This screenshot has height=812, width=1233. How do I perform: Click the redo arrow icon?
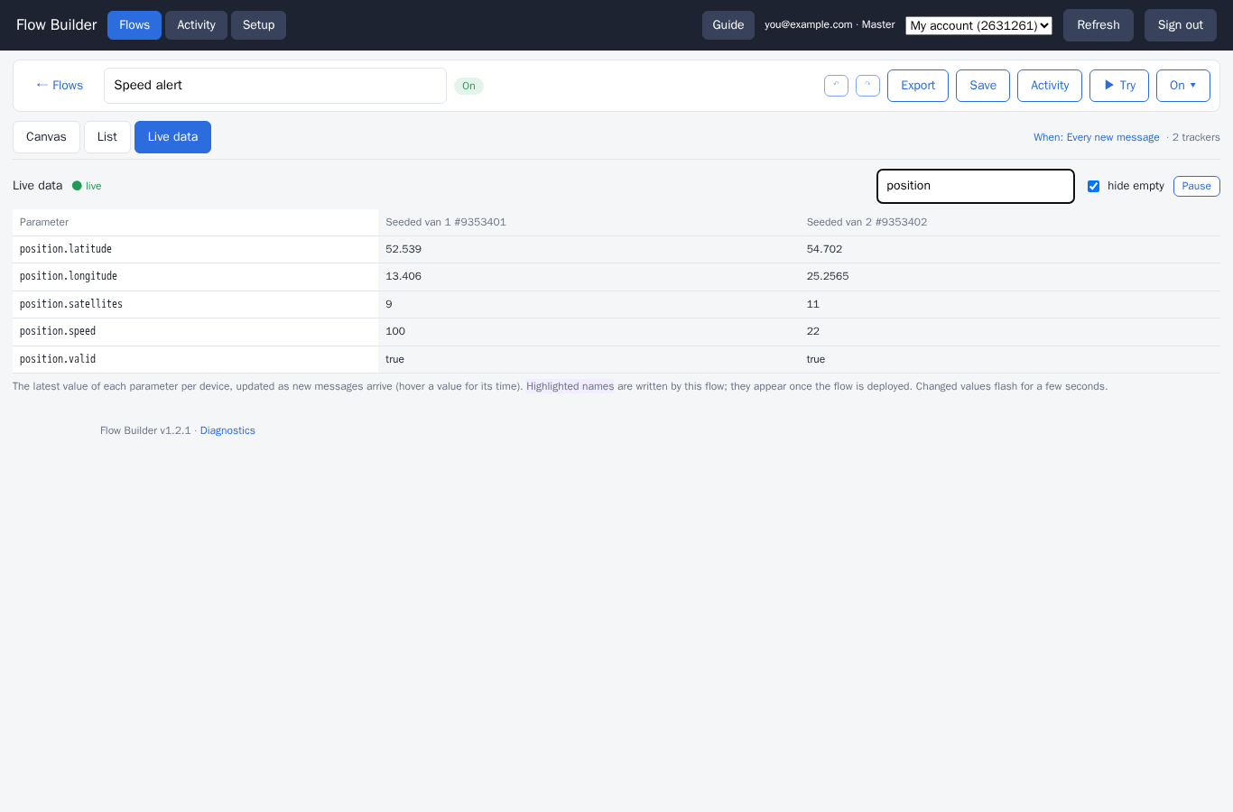[867, 86]
